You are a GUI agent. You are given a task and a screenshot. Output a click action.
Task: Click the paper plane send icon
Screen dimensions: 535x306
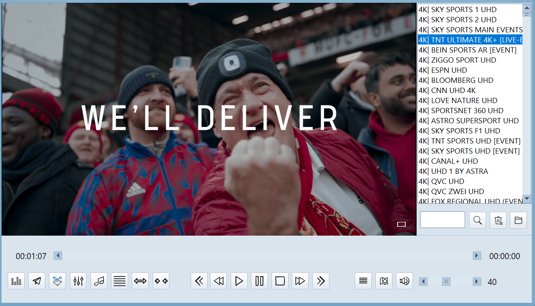pyautogui.click(x=37, y=281)
